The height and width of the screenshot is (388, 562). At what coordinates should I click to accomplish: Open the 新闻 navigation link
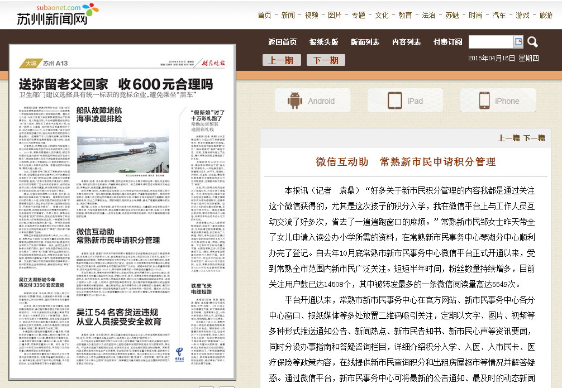pyautogui.click(x=288, y=15)
